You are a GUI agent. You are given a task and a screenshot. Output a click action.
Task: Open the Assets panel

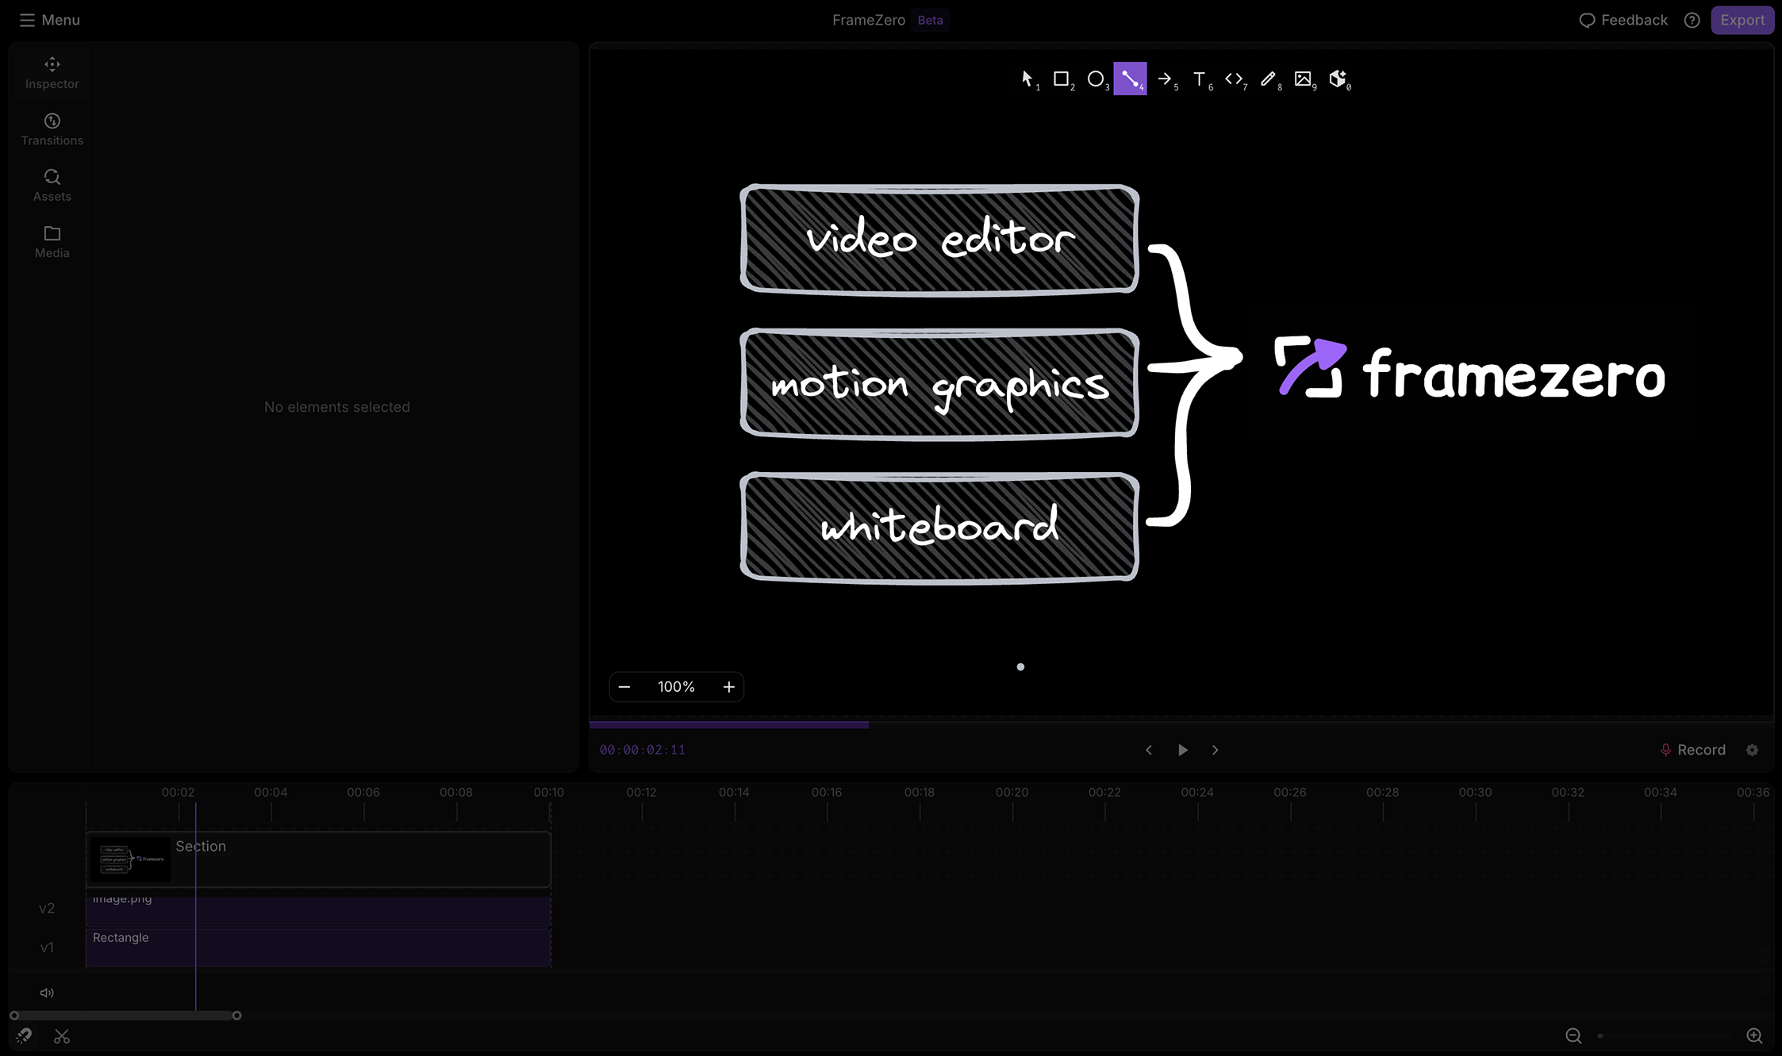coord(52,184)
